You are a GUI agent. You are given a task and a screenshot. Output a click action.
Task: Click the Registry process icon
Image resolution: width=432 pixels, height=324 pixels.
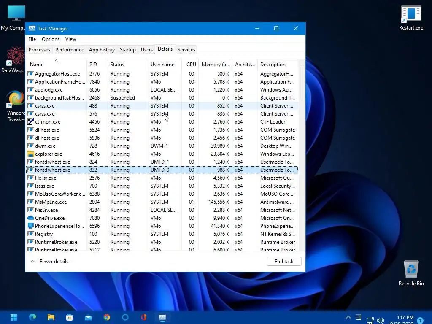pyautogui.click(x=30, y=234)
